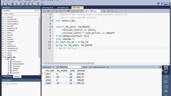Expand the dwcustomer table

(x=8, y=62)
